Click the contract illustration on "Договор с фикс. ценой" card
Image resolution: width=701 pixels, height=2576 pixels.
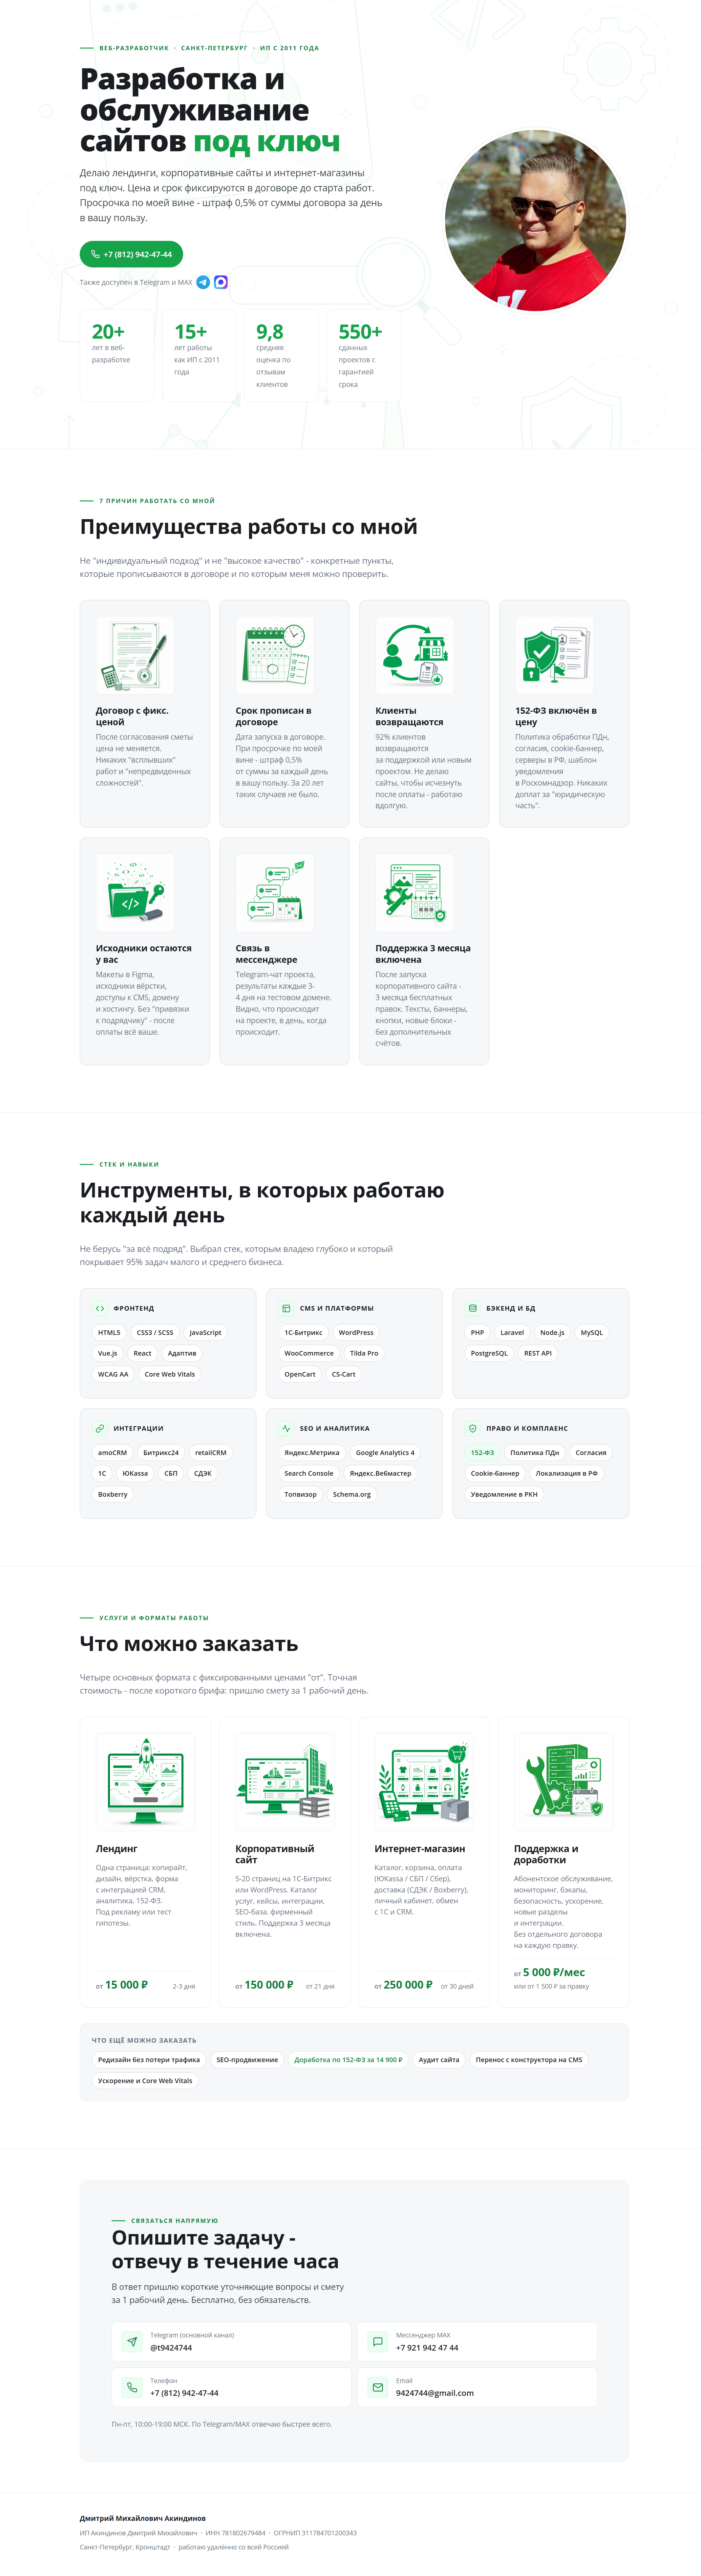tap(135, 655)
